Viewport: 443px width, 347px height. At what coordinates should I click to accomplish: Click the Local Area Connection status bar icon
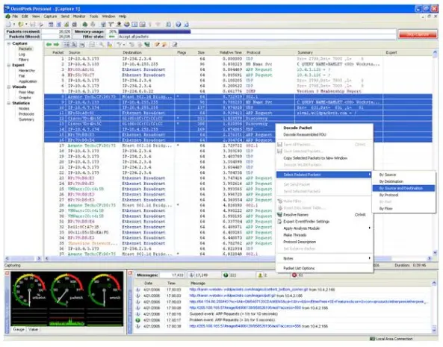pyautogui.click(x=372, y=339)
